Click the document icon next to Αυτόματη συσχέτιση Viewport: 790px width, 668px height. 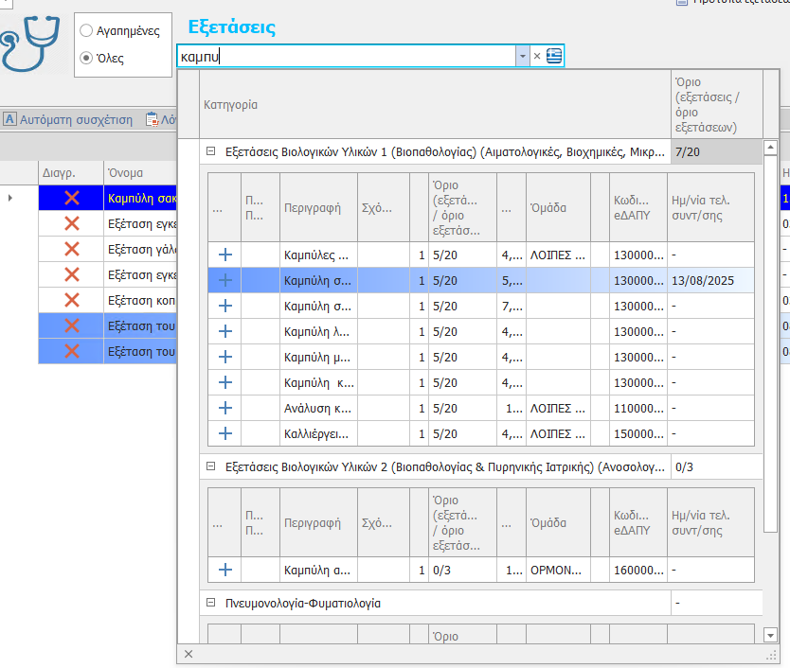coord(152,119)
